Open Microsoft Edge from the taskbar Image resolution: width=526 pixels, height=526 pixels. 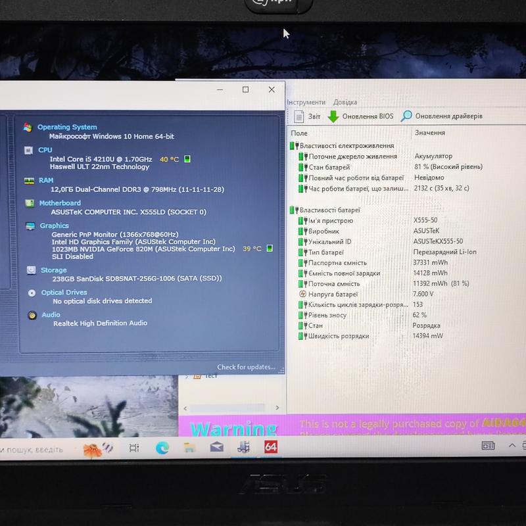click(x=162, y=448)
